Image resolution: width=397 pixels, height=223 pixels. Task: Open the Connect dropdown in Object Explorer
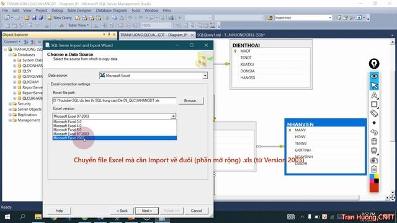click(12, 42)
